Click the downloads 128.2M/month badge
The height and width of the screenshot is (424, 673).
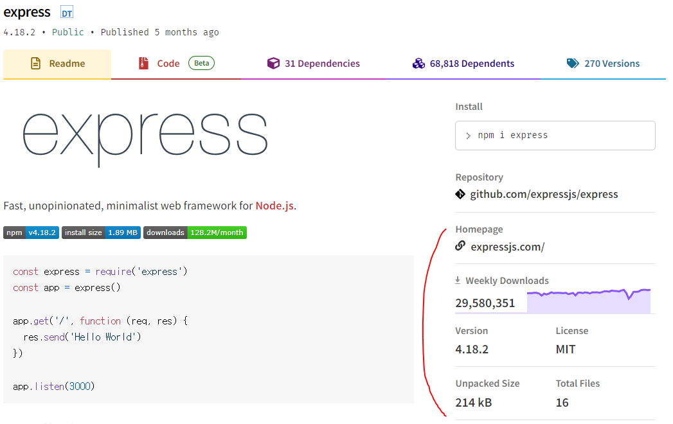coord(195,233)
